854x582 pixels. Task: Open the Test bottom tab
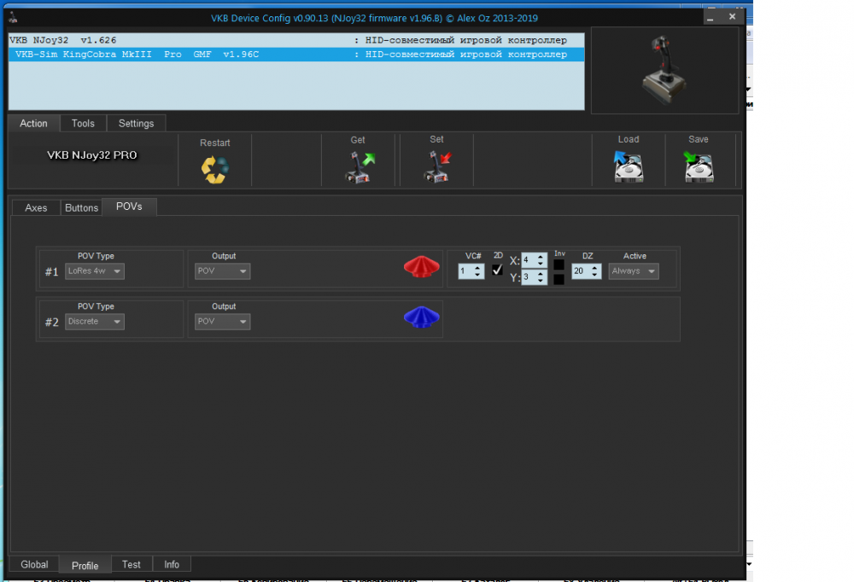pos(132,565)
